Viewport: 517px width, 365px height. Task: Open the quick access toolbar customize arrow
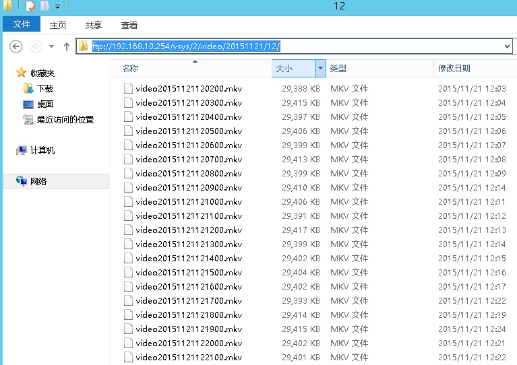pyautogui.click(x=57, y=6)
